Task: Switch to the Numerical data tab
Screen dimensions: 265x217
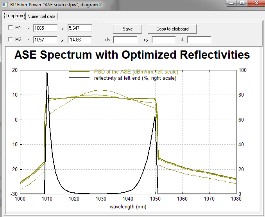Action: pyautogui.click(x=42, y=16)
